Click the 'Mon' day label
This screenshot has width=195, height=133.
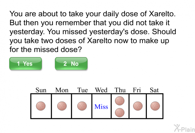(62, 90)
